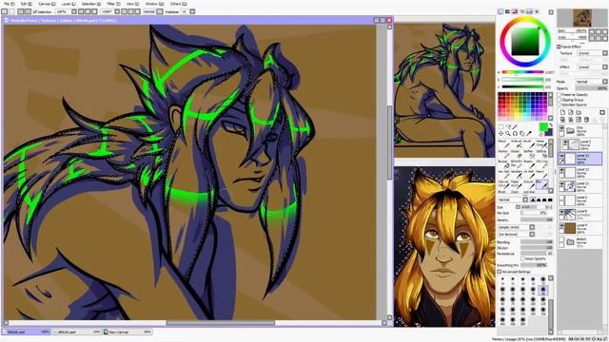Enable Selection Source checkbox
The width and height of the screenshot is (609, 342).
pyautogui.click(x=560, y=104)
